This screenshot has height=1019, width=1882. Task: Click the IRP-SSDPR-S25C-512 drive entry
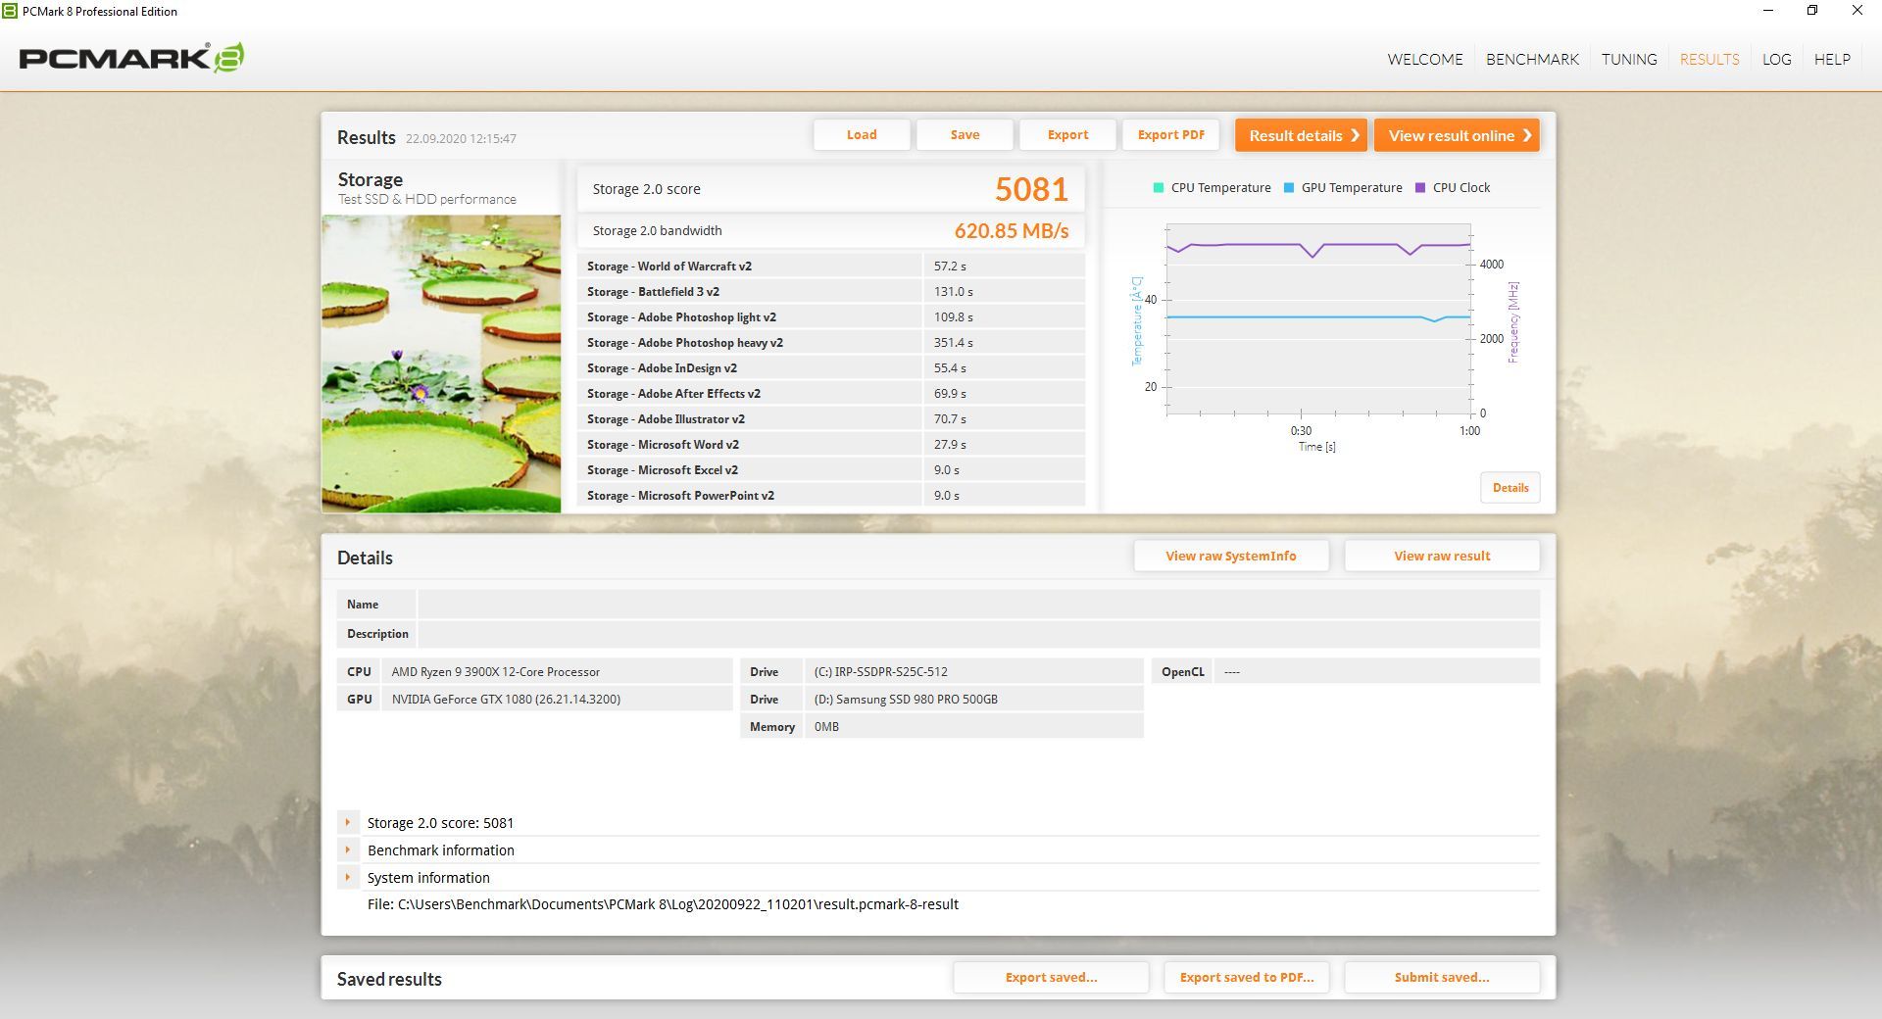[880, 671]
